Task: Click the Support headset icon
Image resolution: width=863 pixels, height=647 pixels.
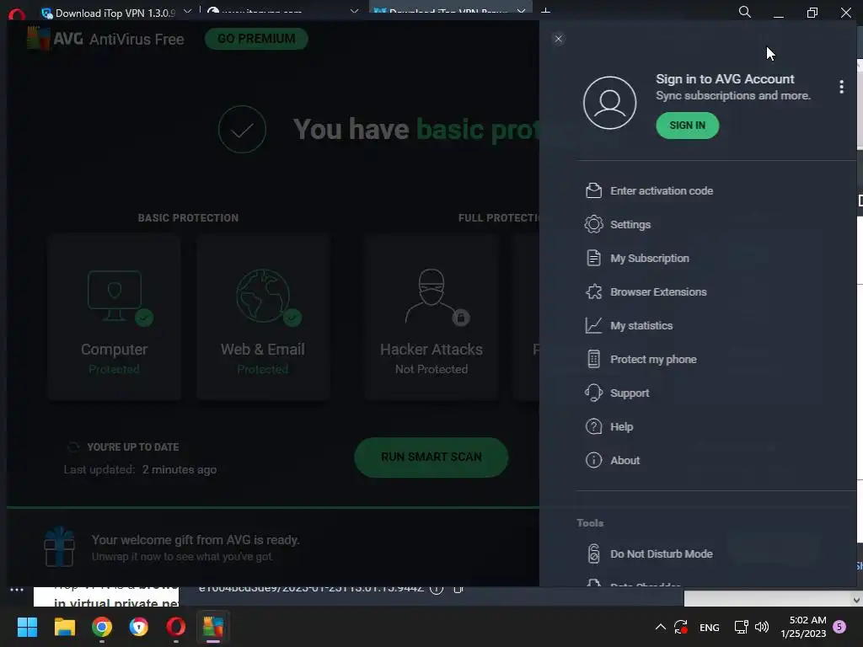Action: click(x=593, y=393)
